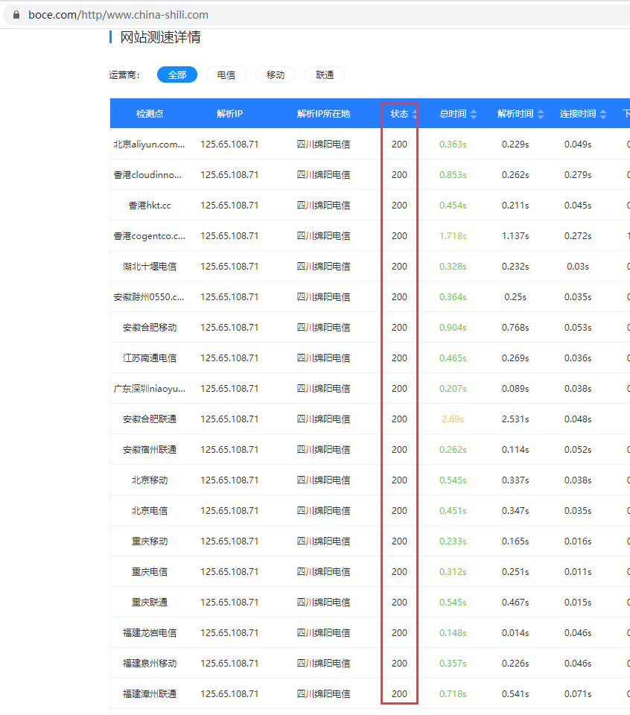
Task: Sort by 总时间 column arrows
Action: [x=474, y=114]
